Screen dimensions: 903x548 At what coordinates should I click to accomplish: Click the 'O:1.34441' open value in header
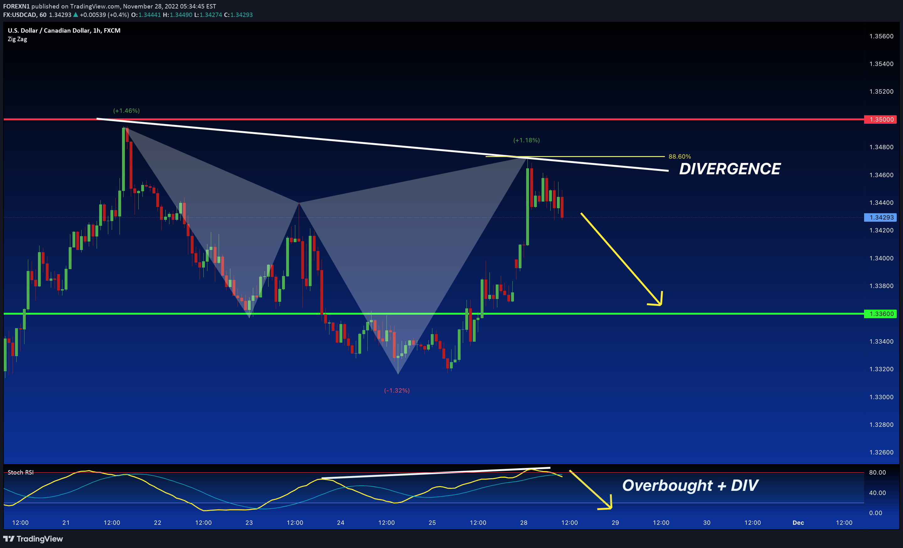coord(146,15)
